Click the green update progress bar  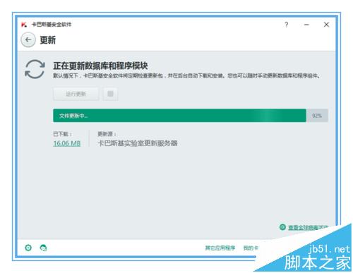[179, 116]
